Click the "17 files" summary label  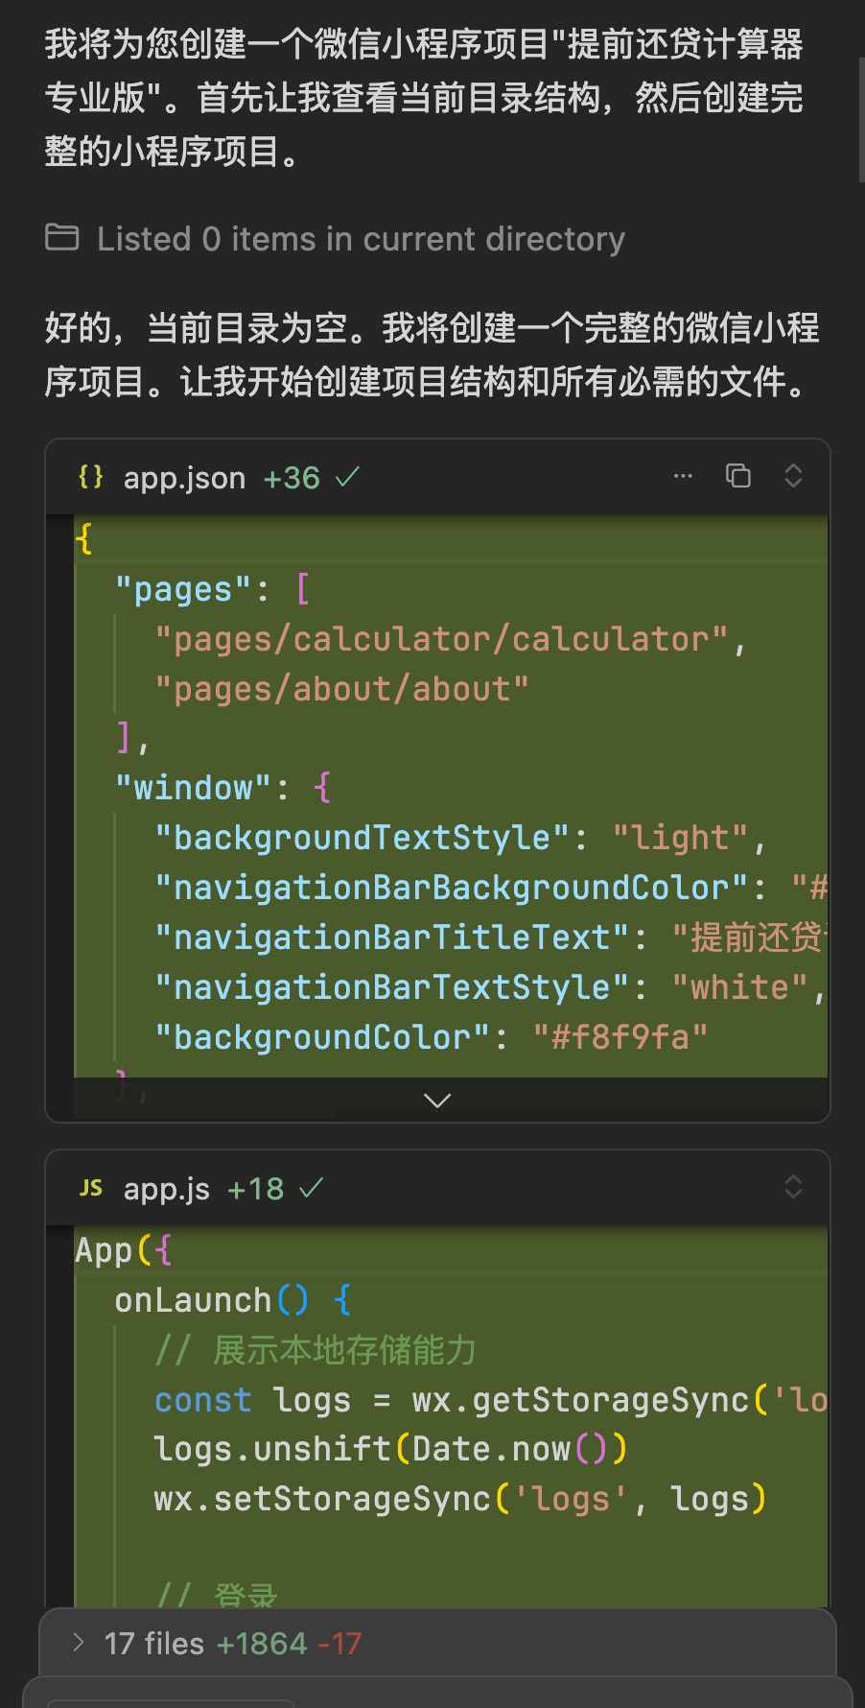click(x=154, y=1644)
